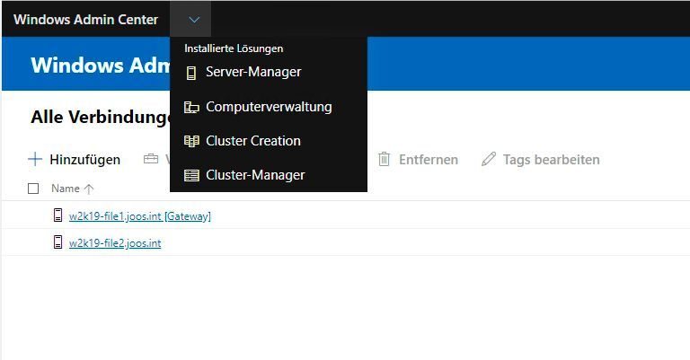
Task: Click the Installierte Lösungen heading
Action: pyautogui.click(x=234, y=48)
